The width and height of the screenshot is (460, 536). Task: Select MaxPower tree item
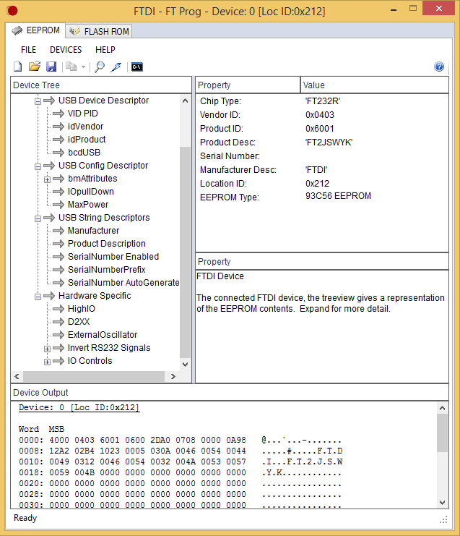(88, 205)
